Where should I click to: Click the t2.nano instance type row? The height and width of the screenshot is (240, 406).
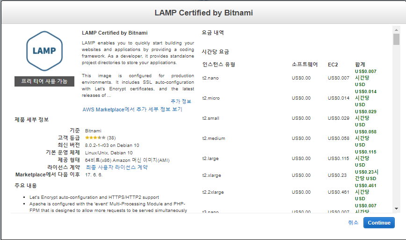pos(290,78)
